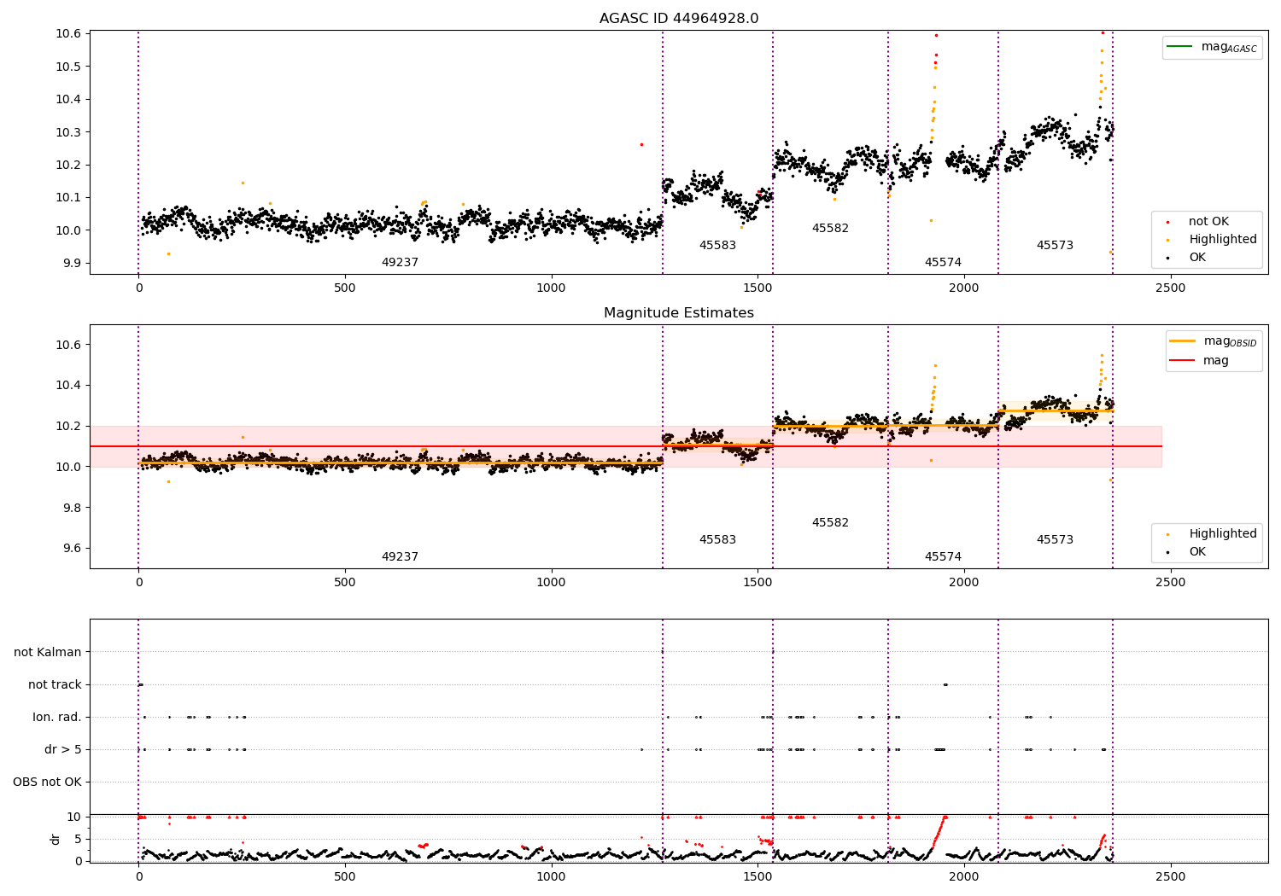Click the 9.8 tick on Magnitude Estimates plot
The height and width of the screenshot is (896, 1281).
tap(72, 508)
